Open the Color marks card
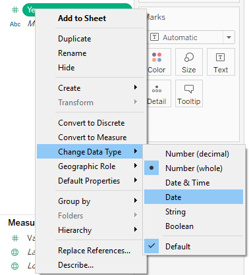 point(157,62)
